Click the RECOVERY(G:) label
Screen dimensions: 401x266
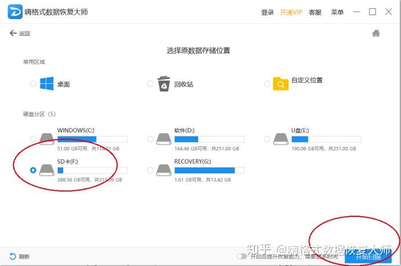point(192,161)
